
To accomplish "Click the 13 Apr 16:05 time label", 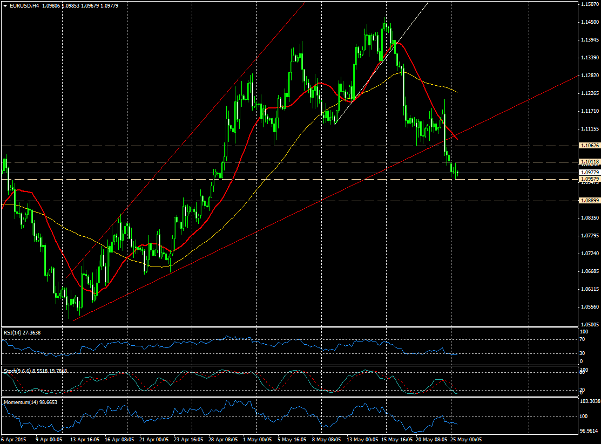I will [x=86, y=440].
